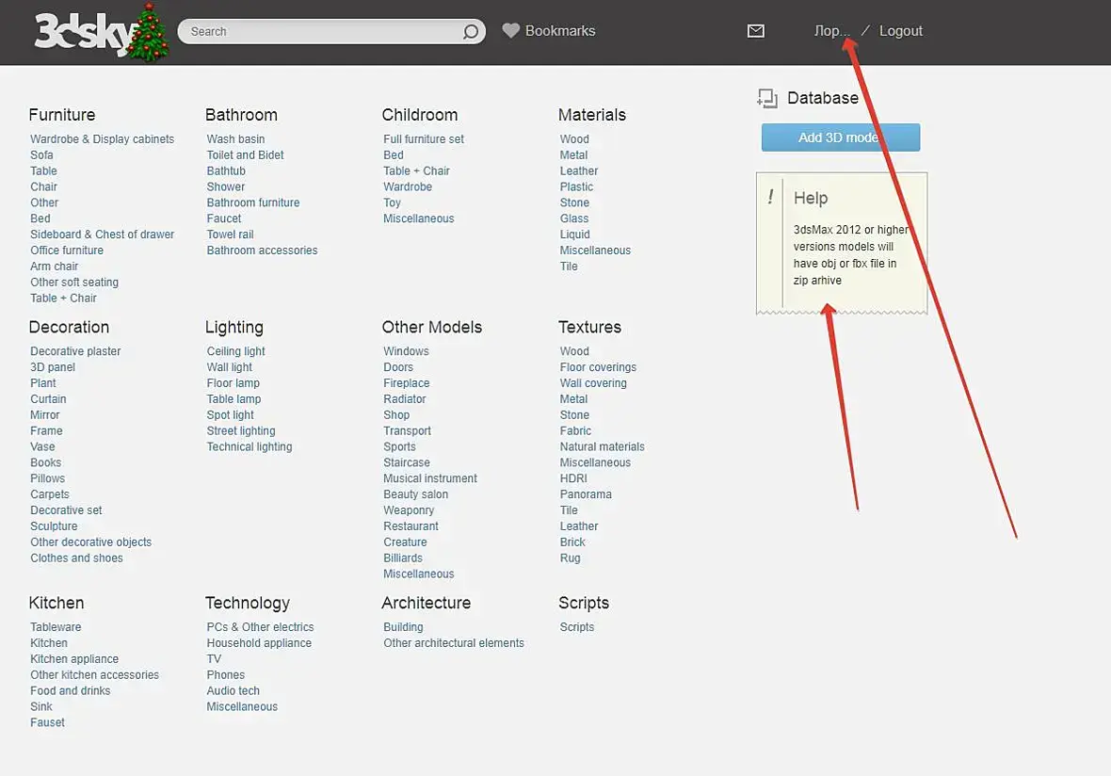The height and width of the screenshot is (776, 1111).
Task: Open Wash basin under Bathroom
Action: point(236,138)
